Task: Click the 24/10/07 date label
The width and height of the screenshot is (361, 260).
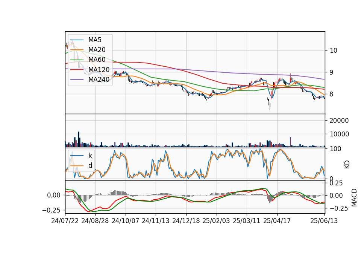Action: pos(126,221)
